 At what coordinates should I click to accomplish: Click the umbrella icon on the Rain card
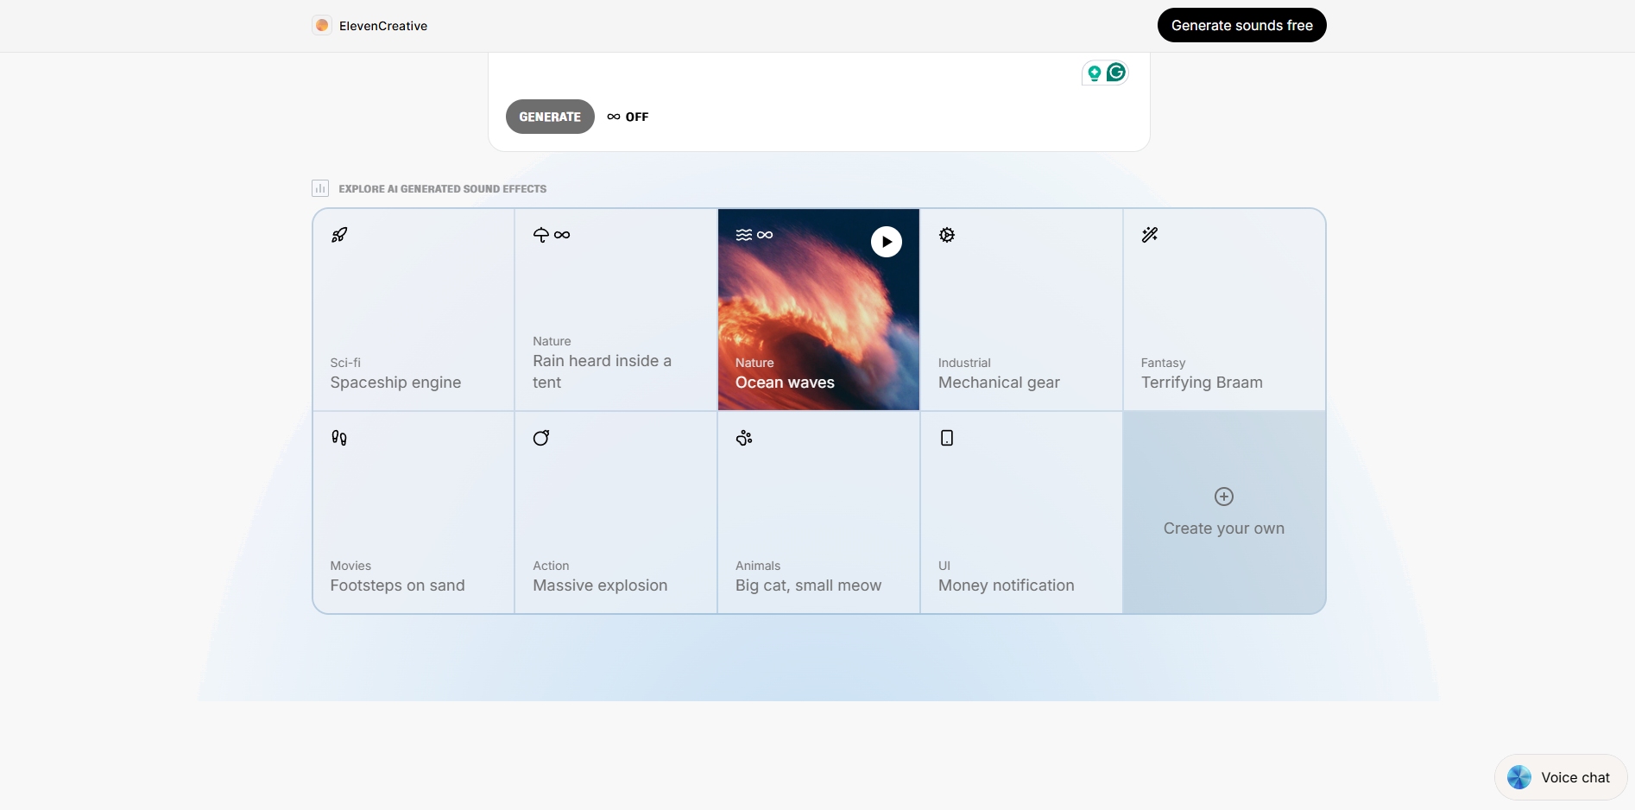541,235
